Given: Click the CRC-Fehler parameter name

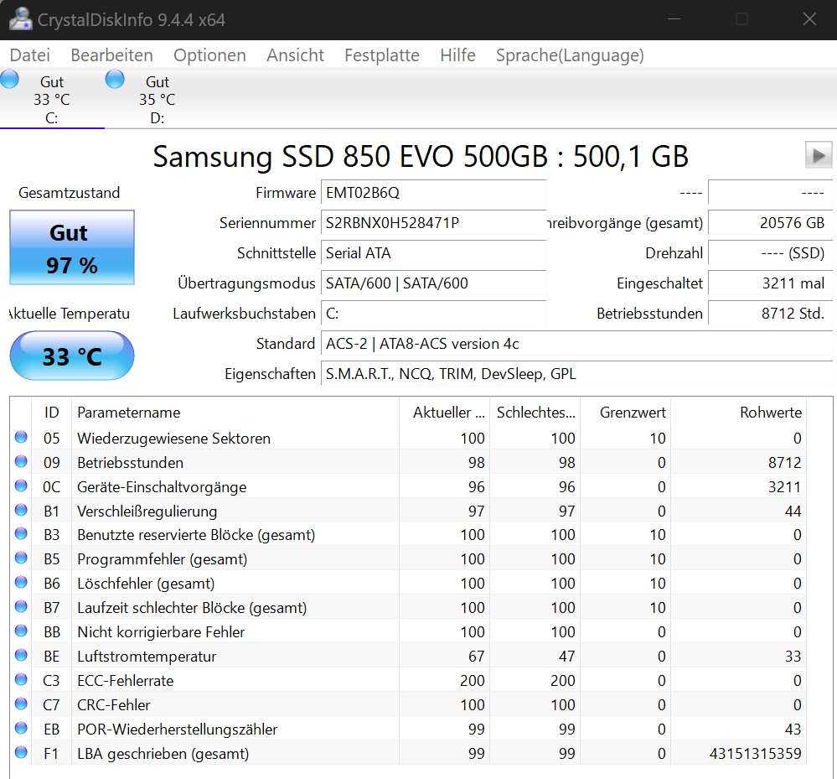Looking at the screenshot, I should [114, 704].
